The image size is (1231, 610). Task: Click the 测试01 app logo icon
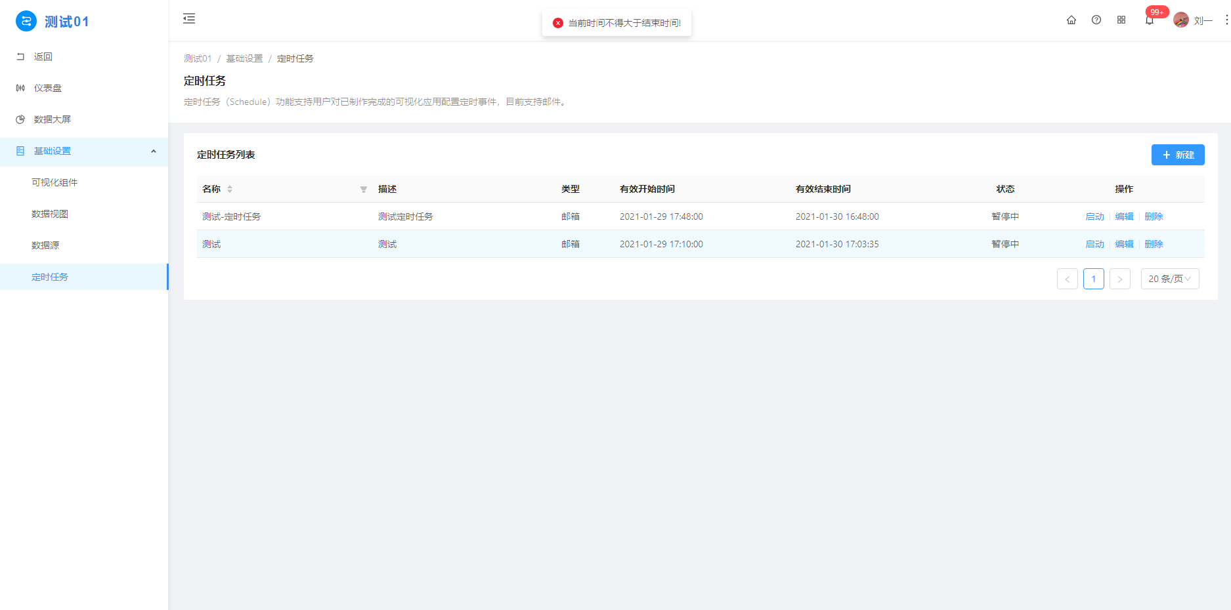point(26,21)
